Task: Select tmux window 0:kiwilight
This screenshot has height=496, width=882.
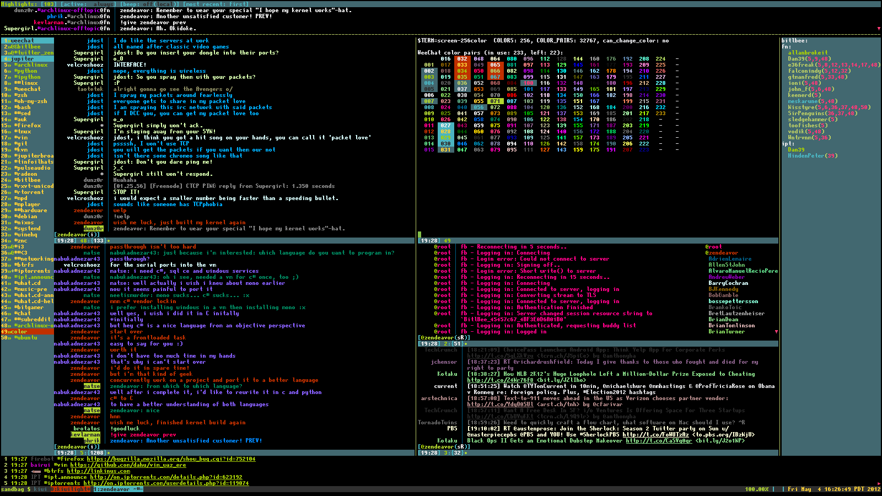Action: coord(71,489)
